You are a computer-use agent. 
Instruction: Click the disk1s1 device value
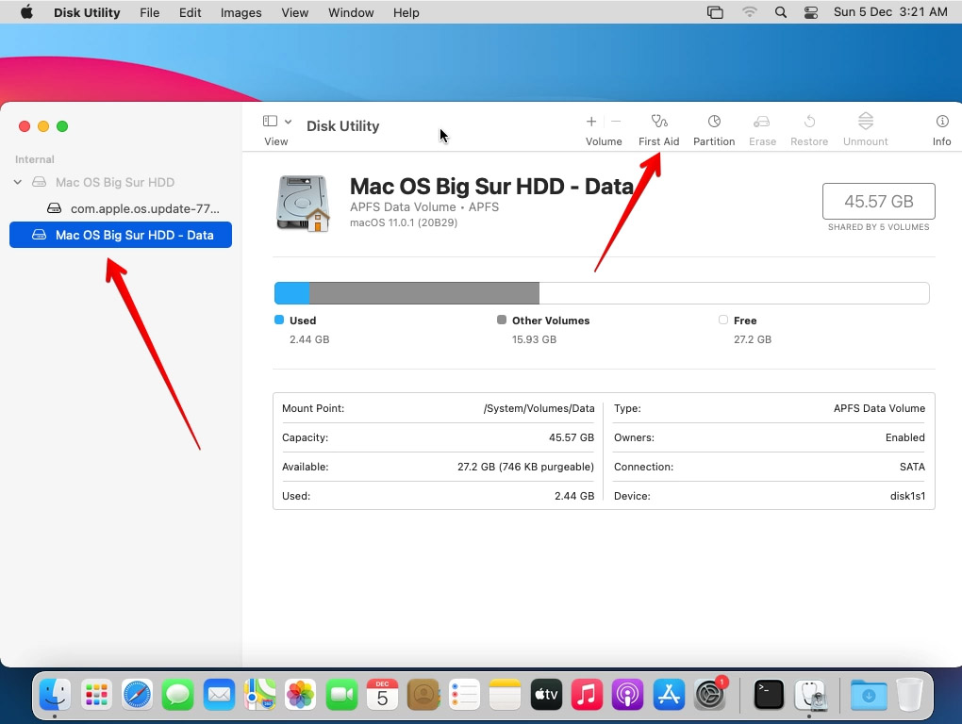[x=907, y=496]
